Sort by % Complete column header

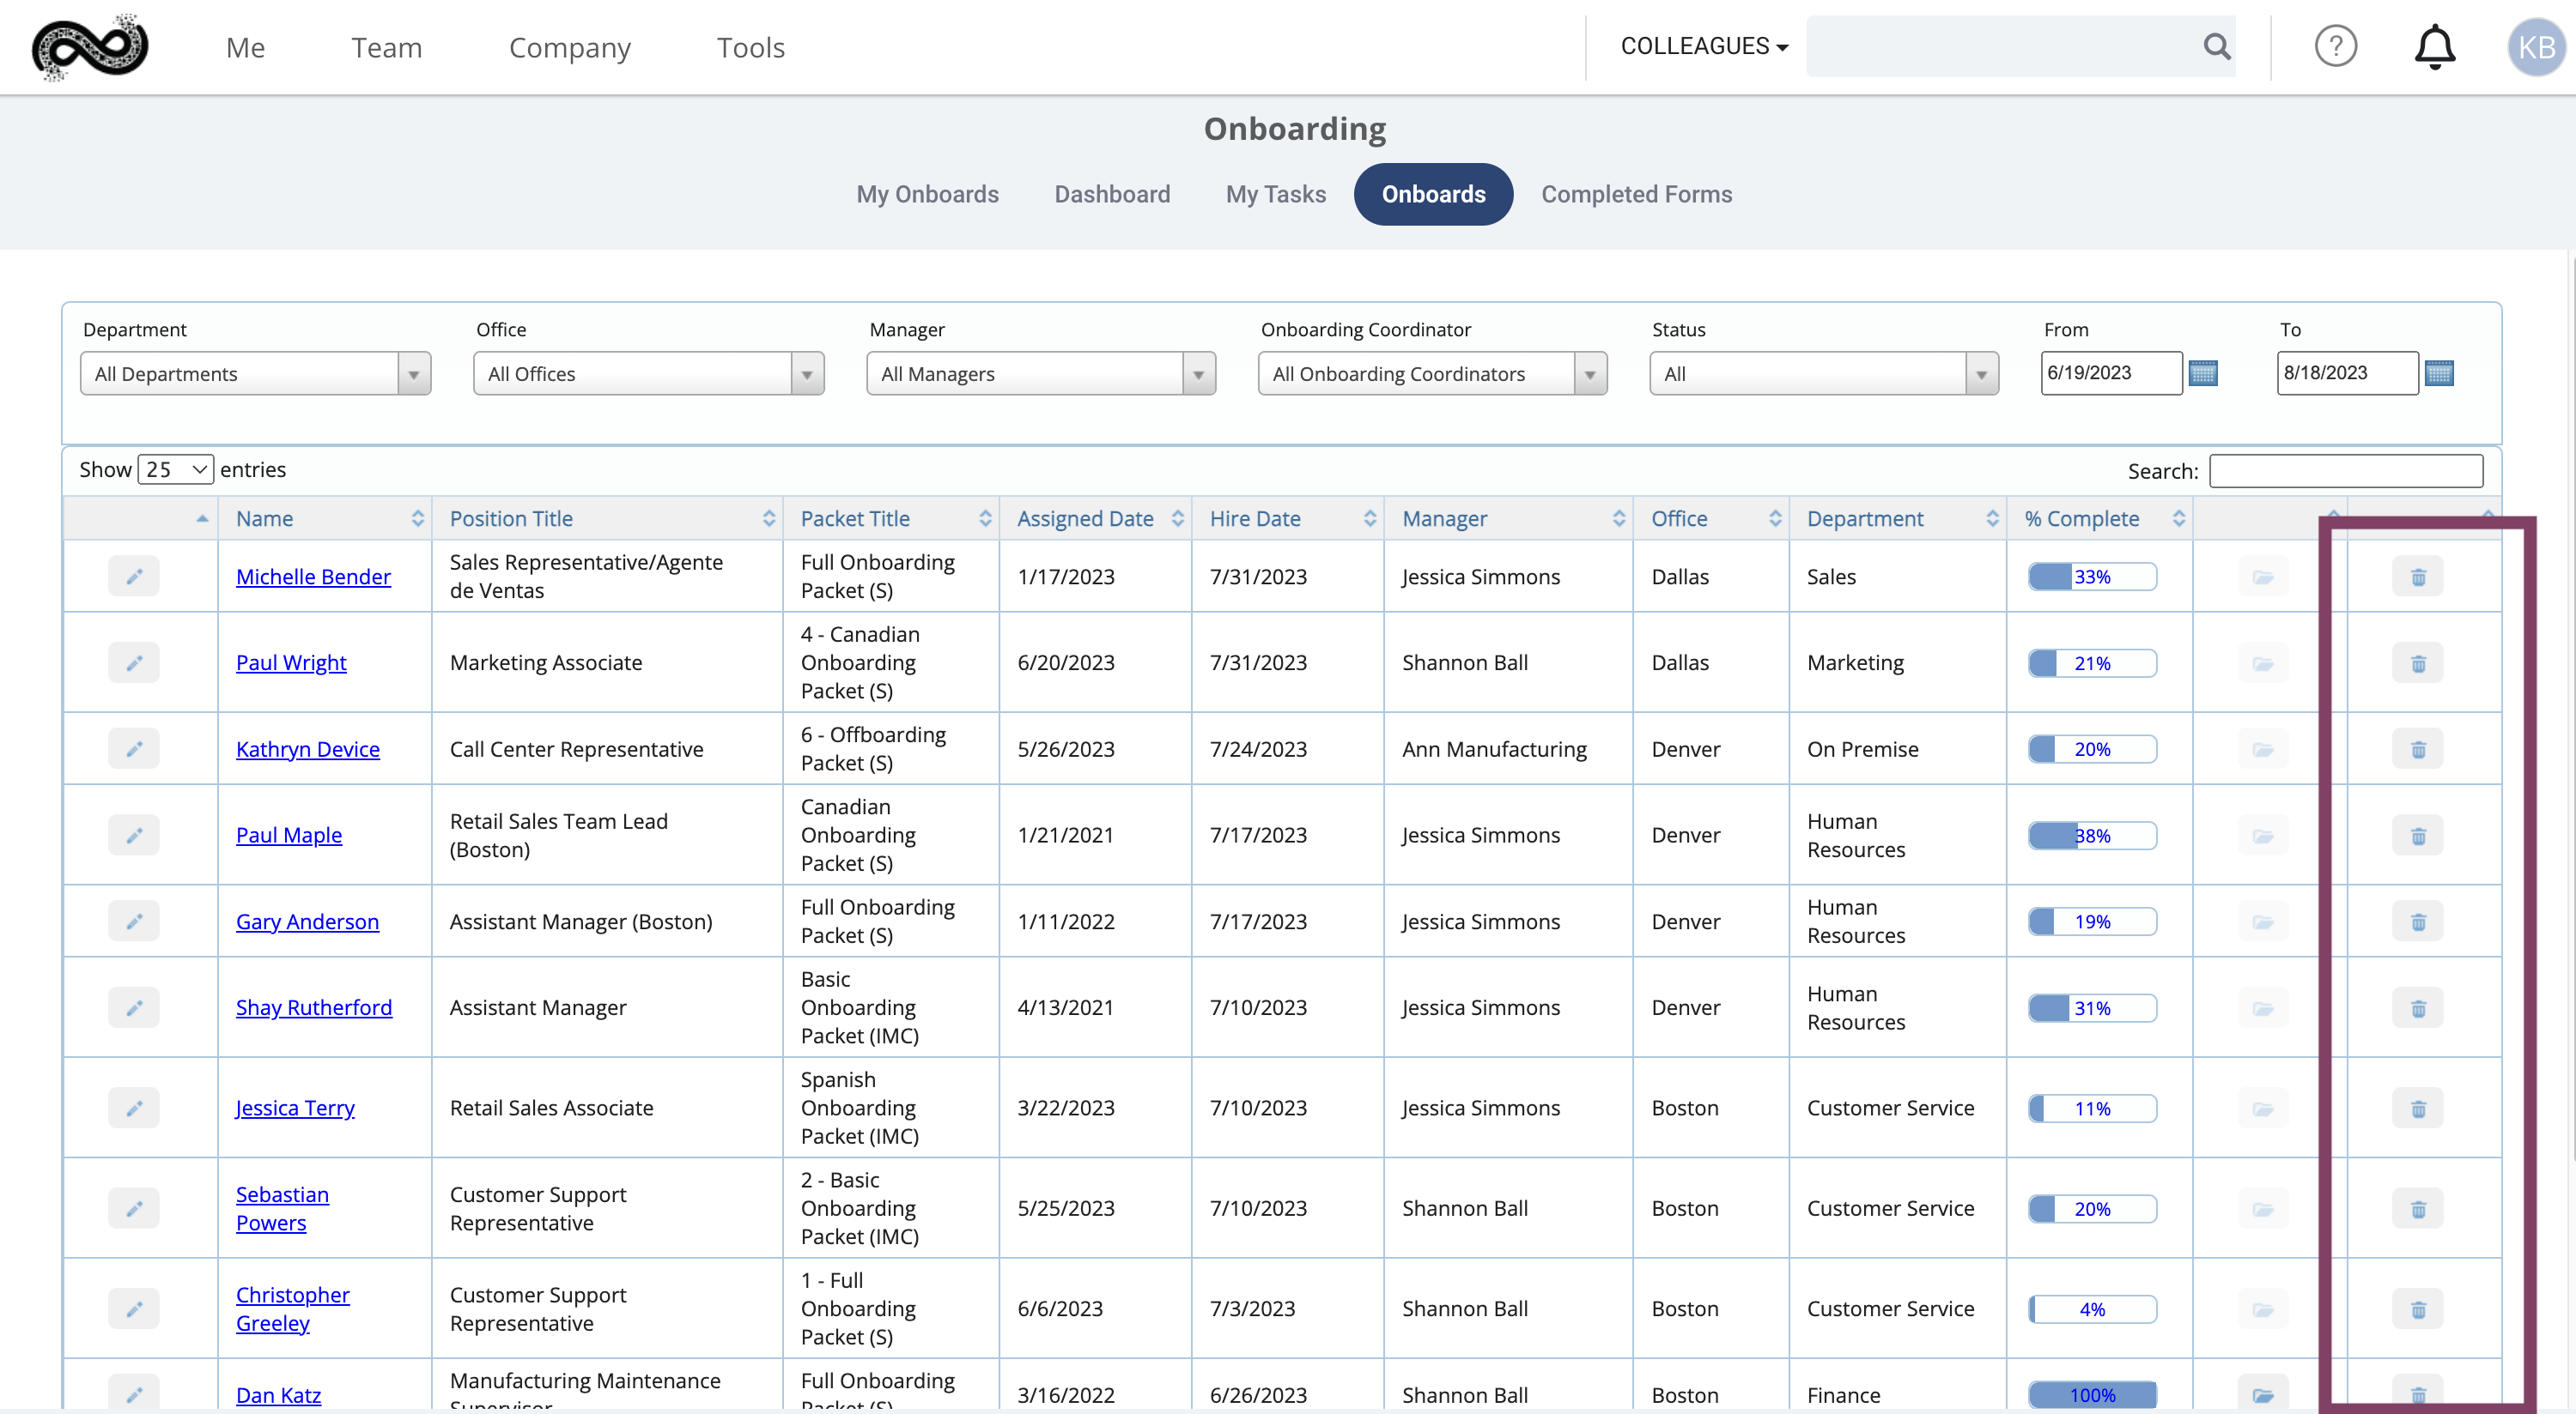2100,517
